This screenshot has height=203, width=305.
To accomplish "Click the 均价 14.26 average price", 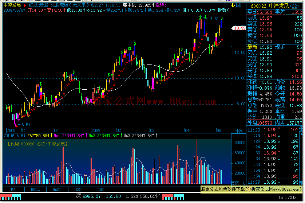I will coord(289,82).
